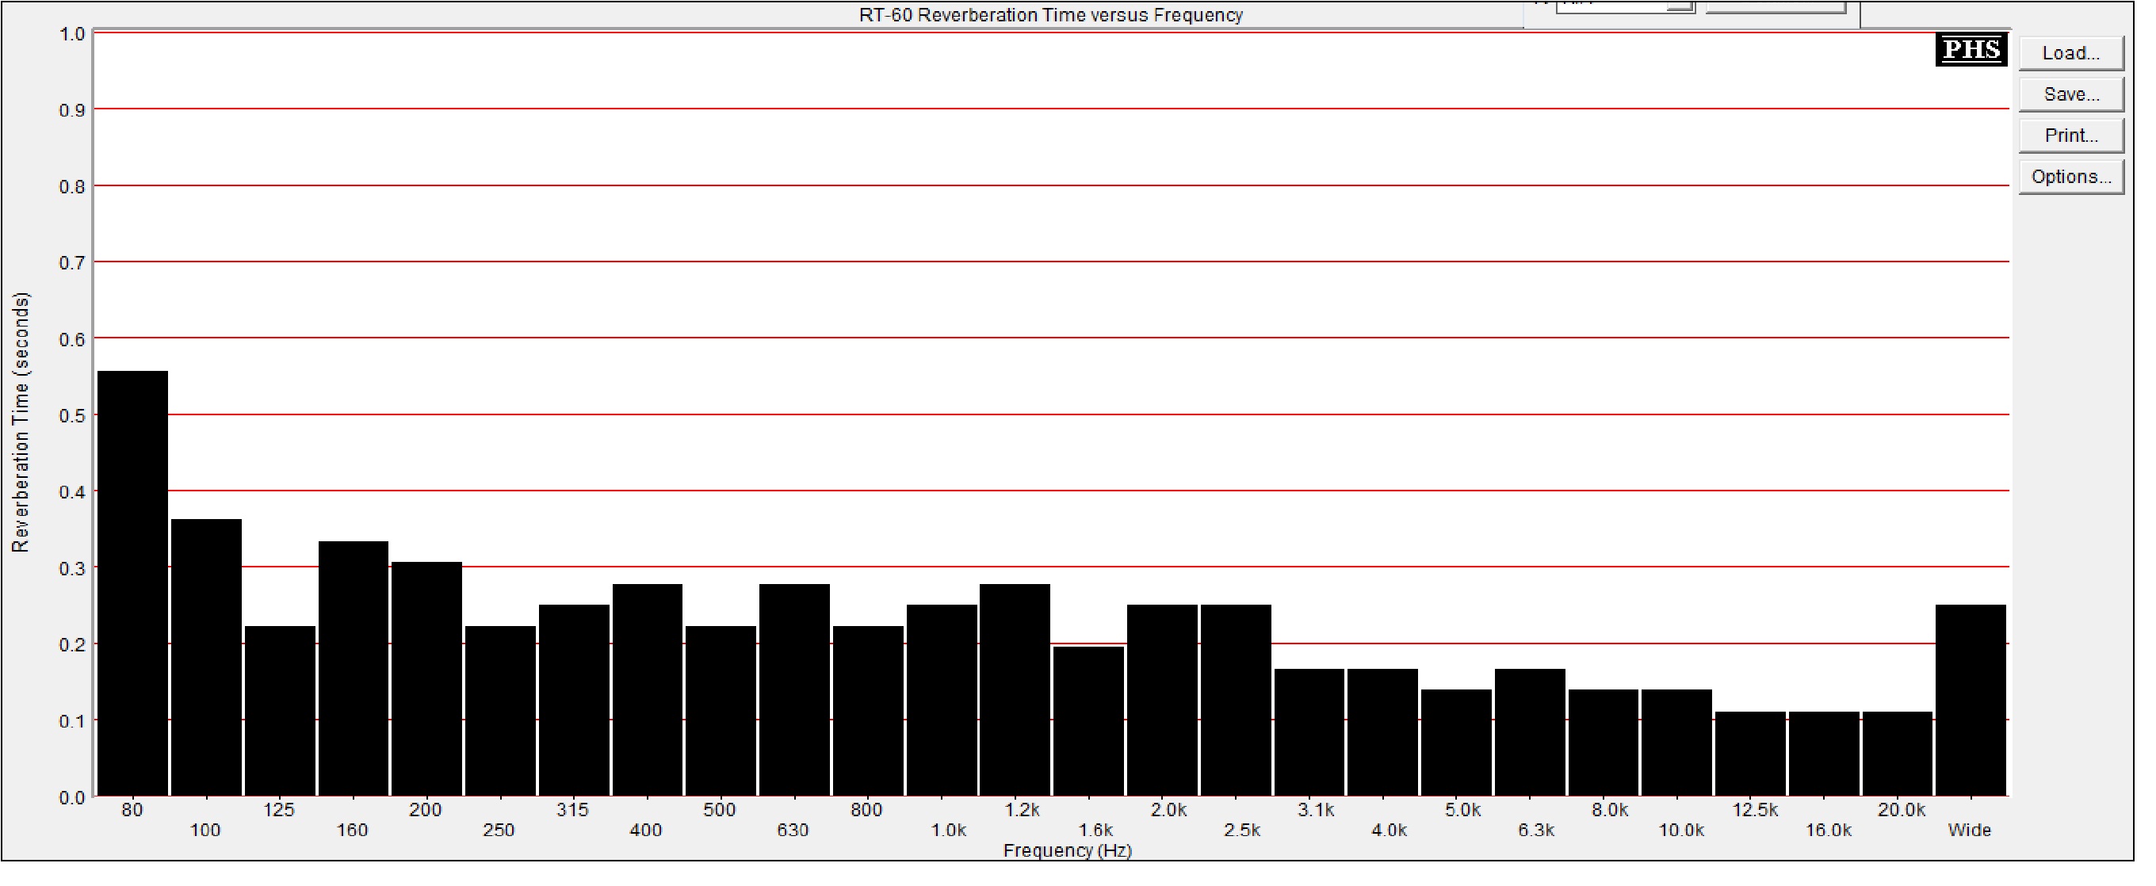Viewport: 2156px width, 886px height.
Task: Click the 1.6k frequency bar
Action: [x=1088, y=721]
